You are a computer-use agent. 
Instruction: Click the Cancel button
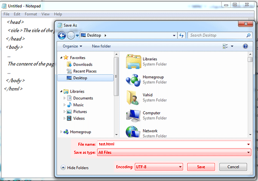233,167
